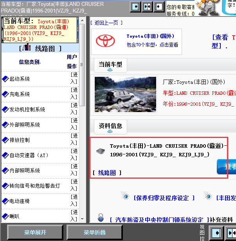
Task: Click the book icon for 电动座椅
Action: [5, 201]
